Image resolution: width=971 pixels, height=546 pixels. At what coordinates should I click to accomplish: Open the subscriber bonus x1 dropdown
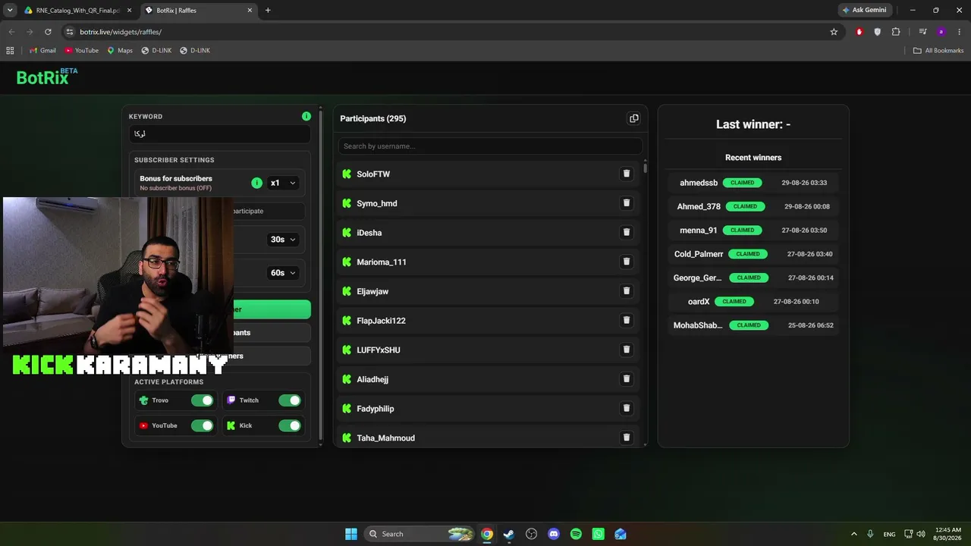[x=283, y=183]
